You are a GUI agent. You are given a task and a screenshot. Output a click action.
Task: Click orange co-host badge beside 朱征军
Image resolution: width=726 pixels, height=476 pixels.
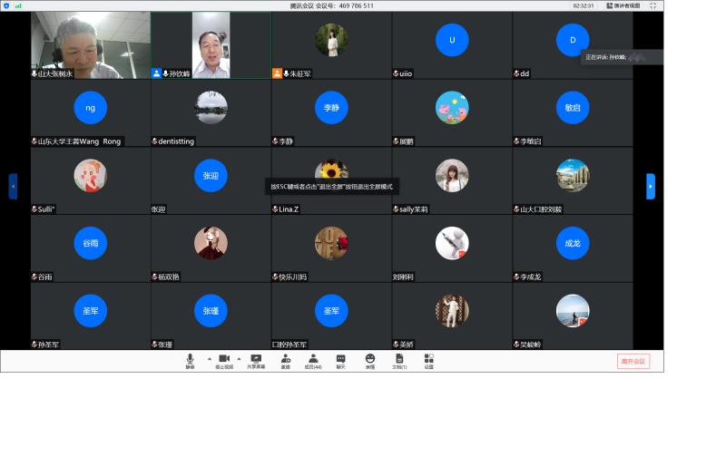point(277,73)
